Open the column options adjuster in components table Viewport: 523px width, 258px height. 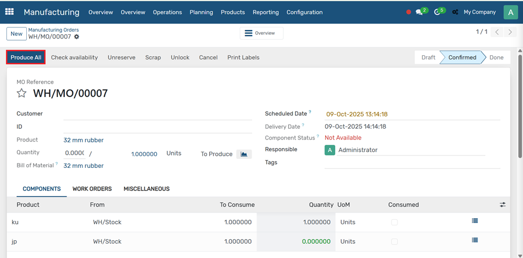tap(503, 205)
